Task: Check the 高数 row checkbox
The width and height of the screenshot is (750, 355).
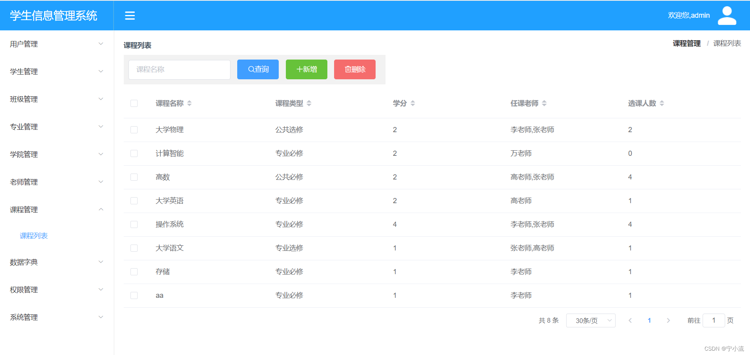Action: tap(134, 177)
